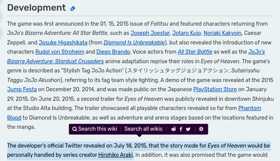Open the Hirohiko Araki link
This screenshot has width=280, height=161.
pyautogui.click(x=115, y=155)
